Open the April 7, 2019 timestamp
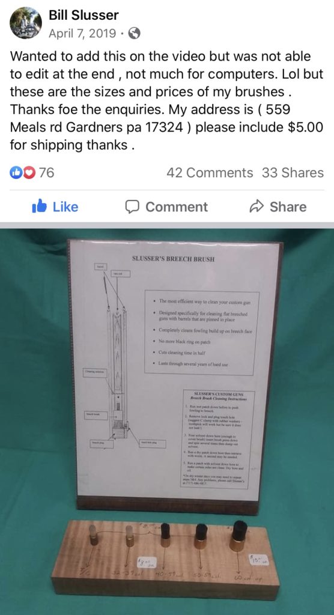Image resolution: width=334 pixels, height=615 pixels. coord(82,34)
